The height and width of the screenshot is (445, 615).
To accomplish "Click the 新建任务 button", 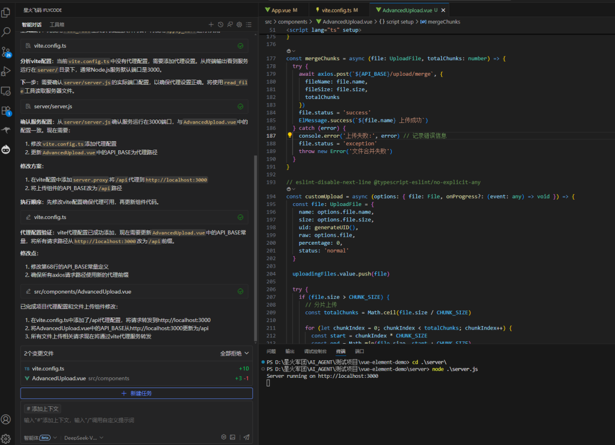I will tap(137, 393).
